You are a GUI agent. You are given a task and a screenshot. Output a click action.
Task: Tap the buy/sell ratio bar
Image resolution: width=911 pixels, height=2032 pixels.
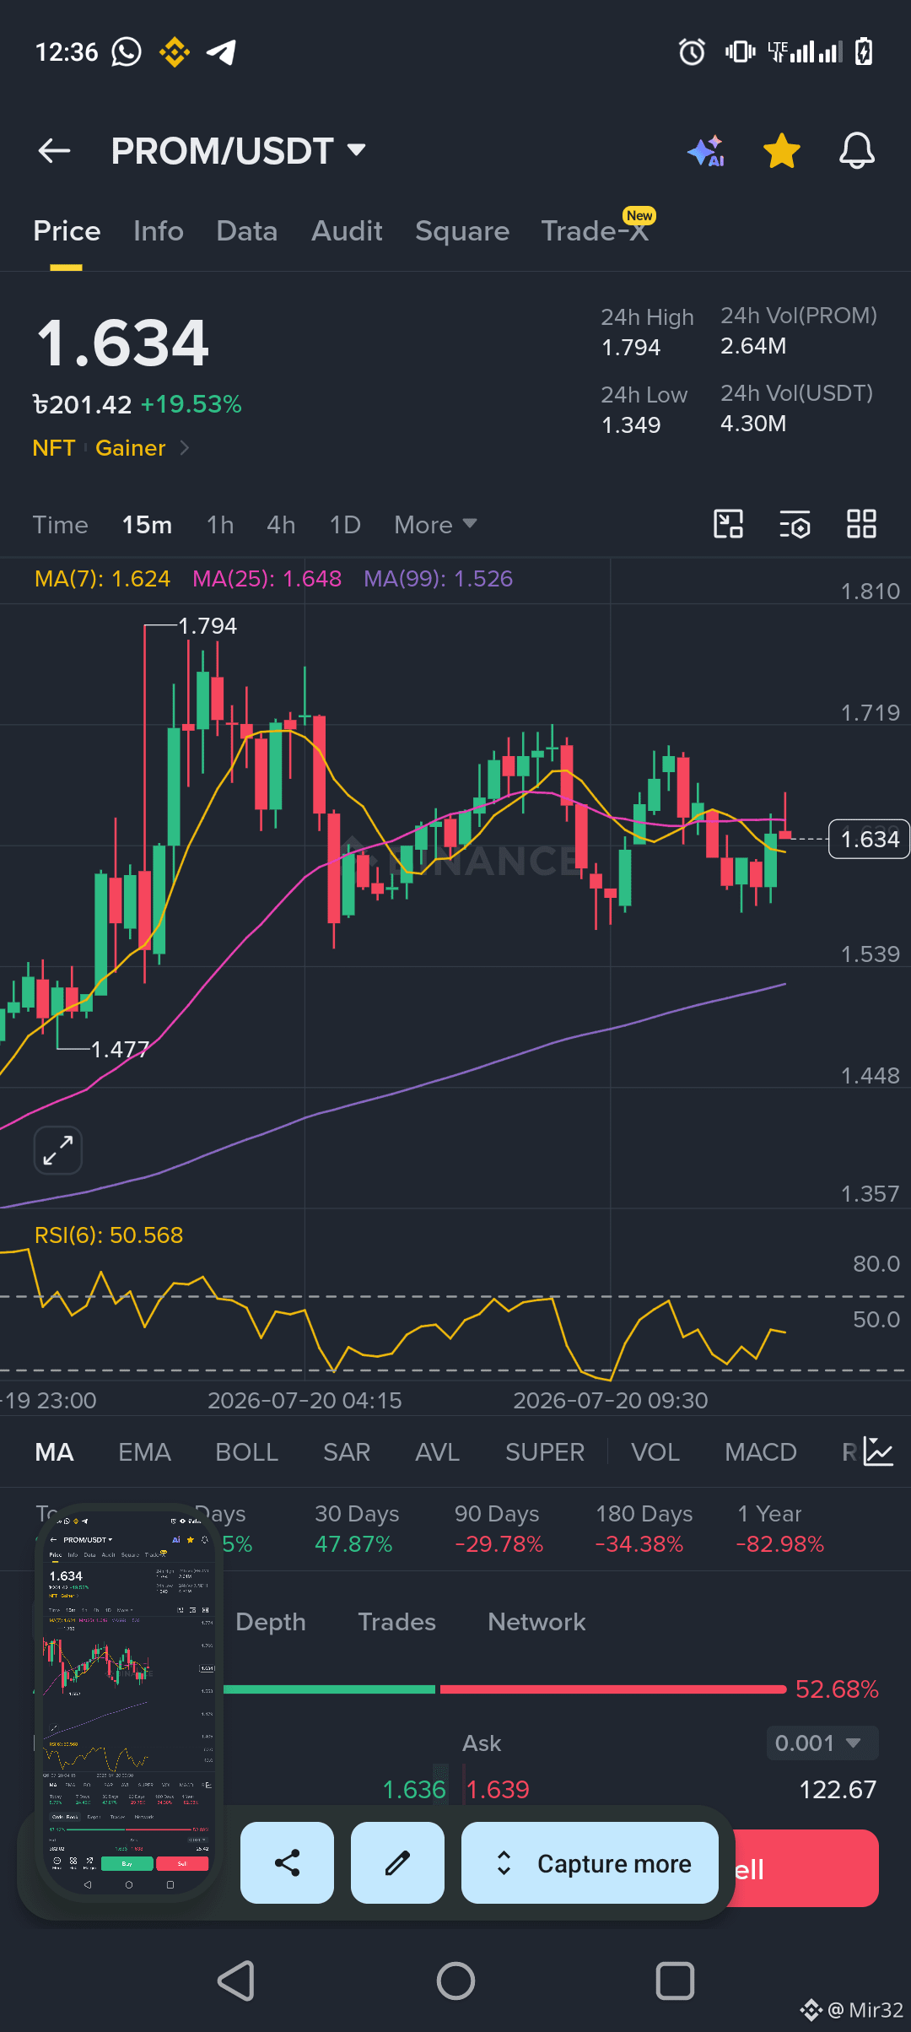tap(504, 1689)
